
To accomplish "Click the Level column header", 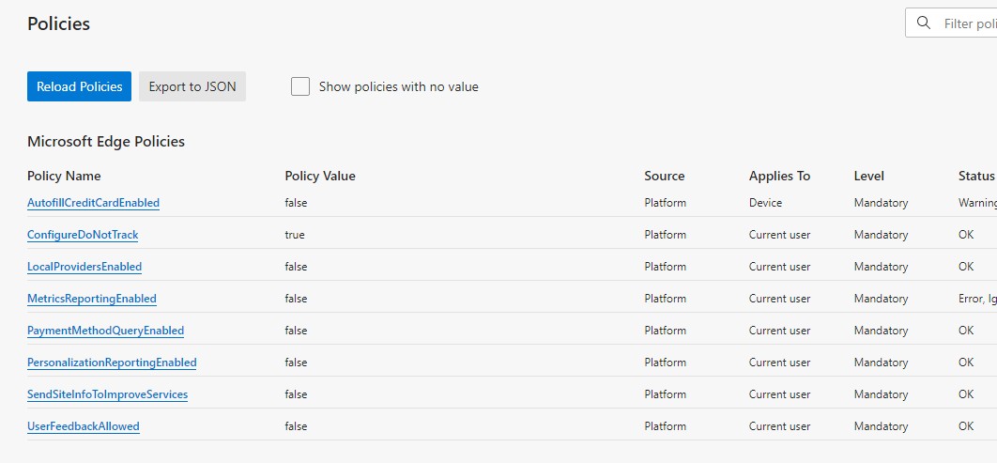I will [869, 176].
